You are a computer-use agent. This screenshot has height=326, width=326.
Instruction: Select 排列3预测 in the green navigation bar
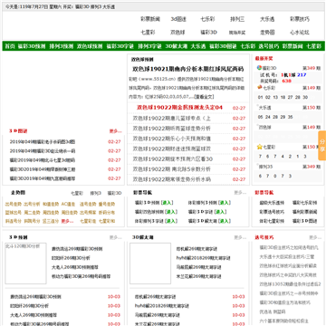pyautogui.click(x=62, y=46)
